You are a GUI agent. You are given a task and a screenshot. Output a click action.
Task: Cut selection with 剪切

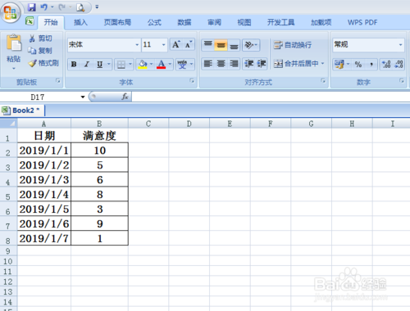point(40,38)
